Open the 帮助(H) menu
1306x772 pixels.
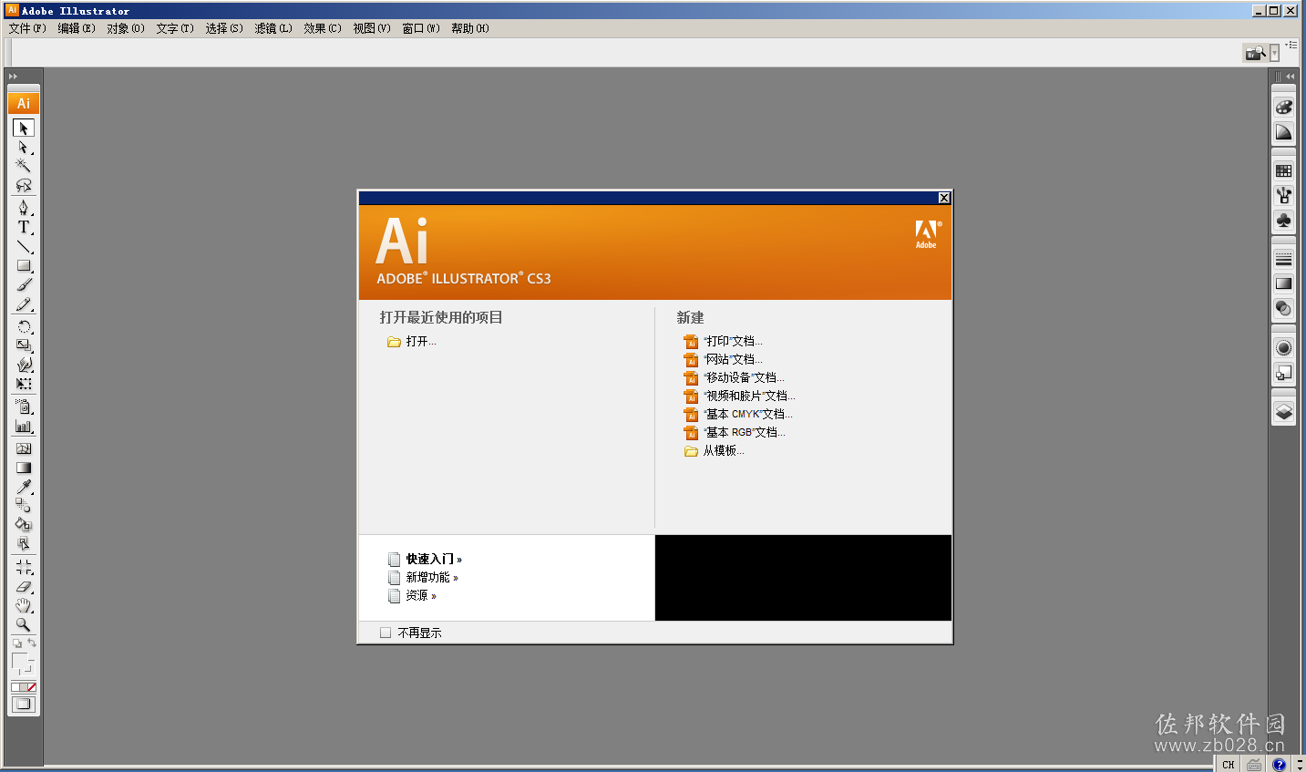470,28
